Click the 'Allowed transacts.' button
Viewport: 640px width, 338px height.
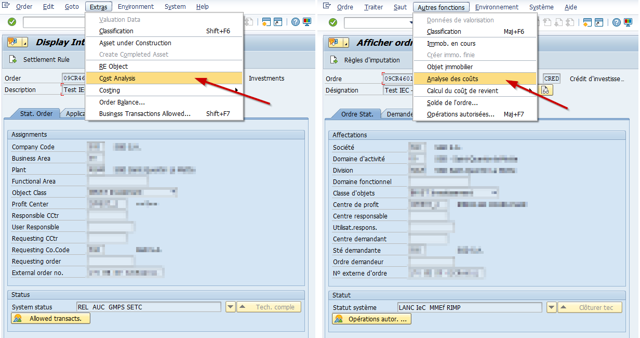pyautogui.click(x=50, y=318)
